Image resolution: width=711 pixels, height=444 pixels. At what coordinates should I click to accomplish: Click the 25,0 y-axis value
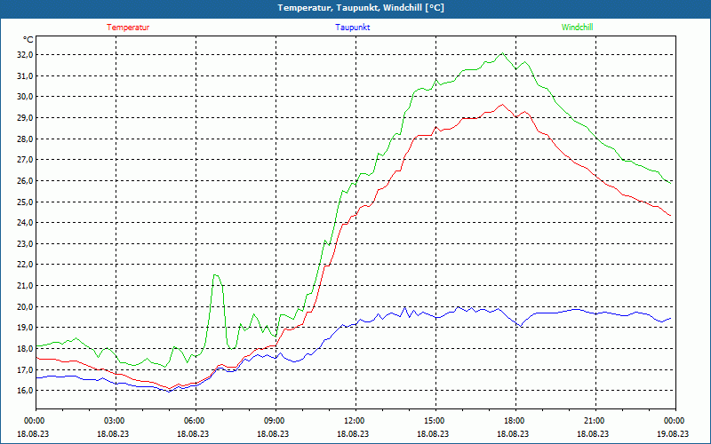coord(26,202)
